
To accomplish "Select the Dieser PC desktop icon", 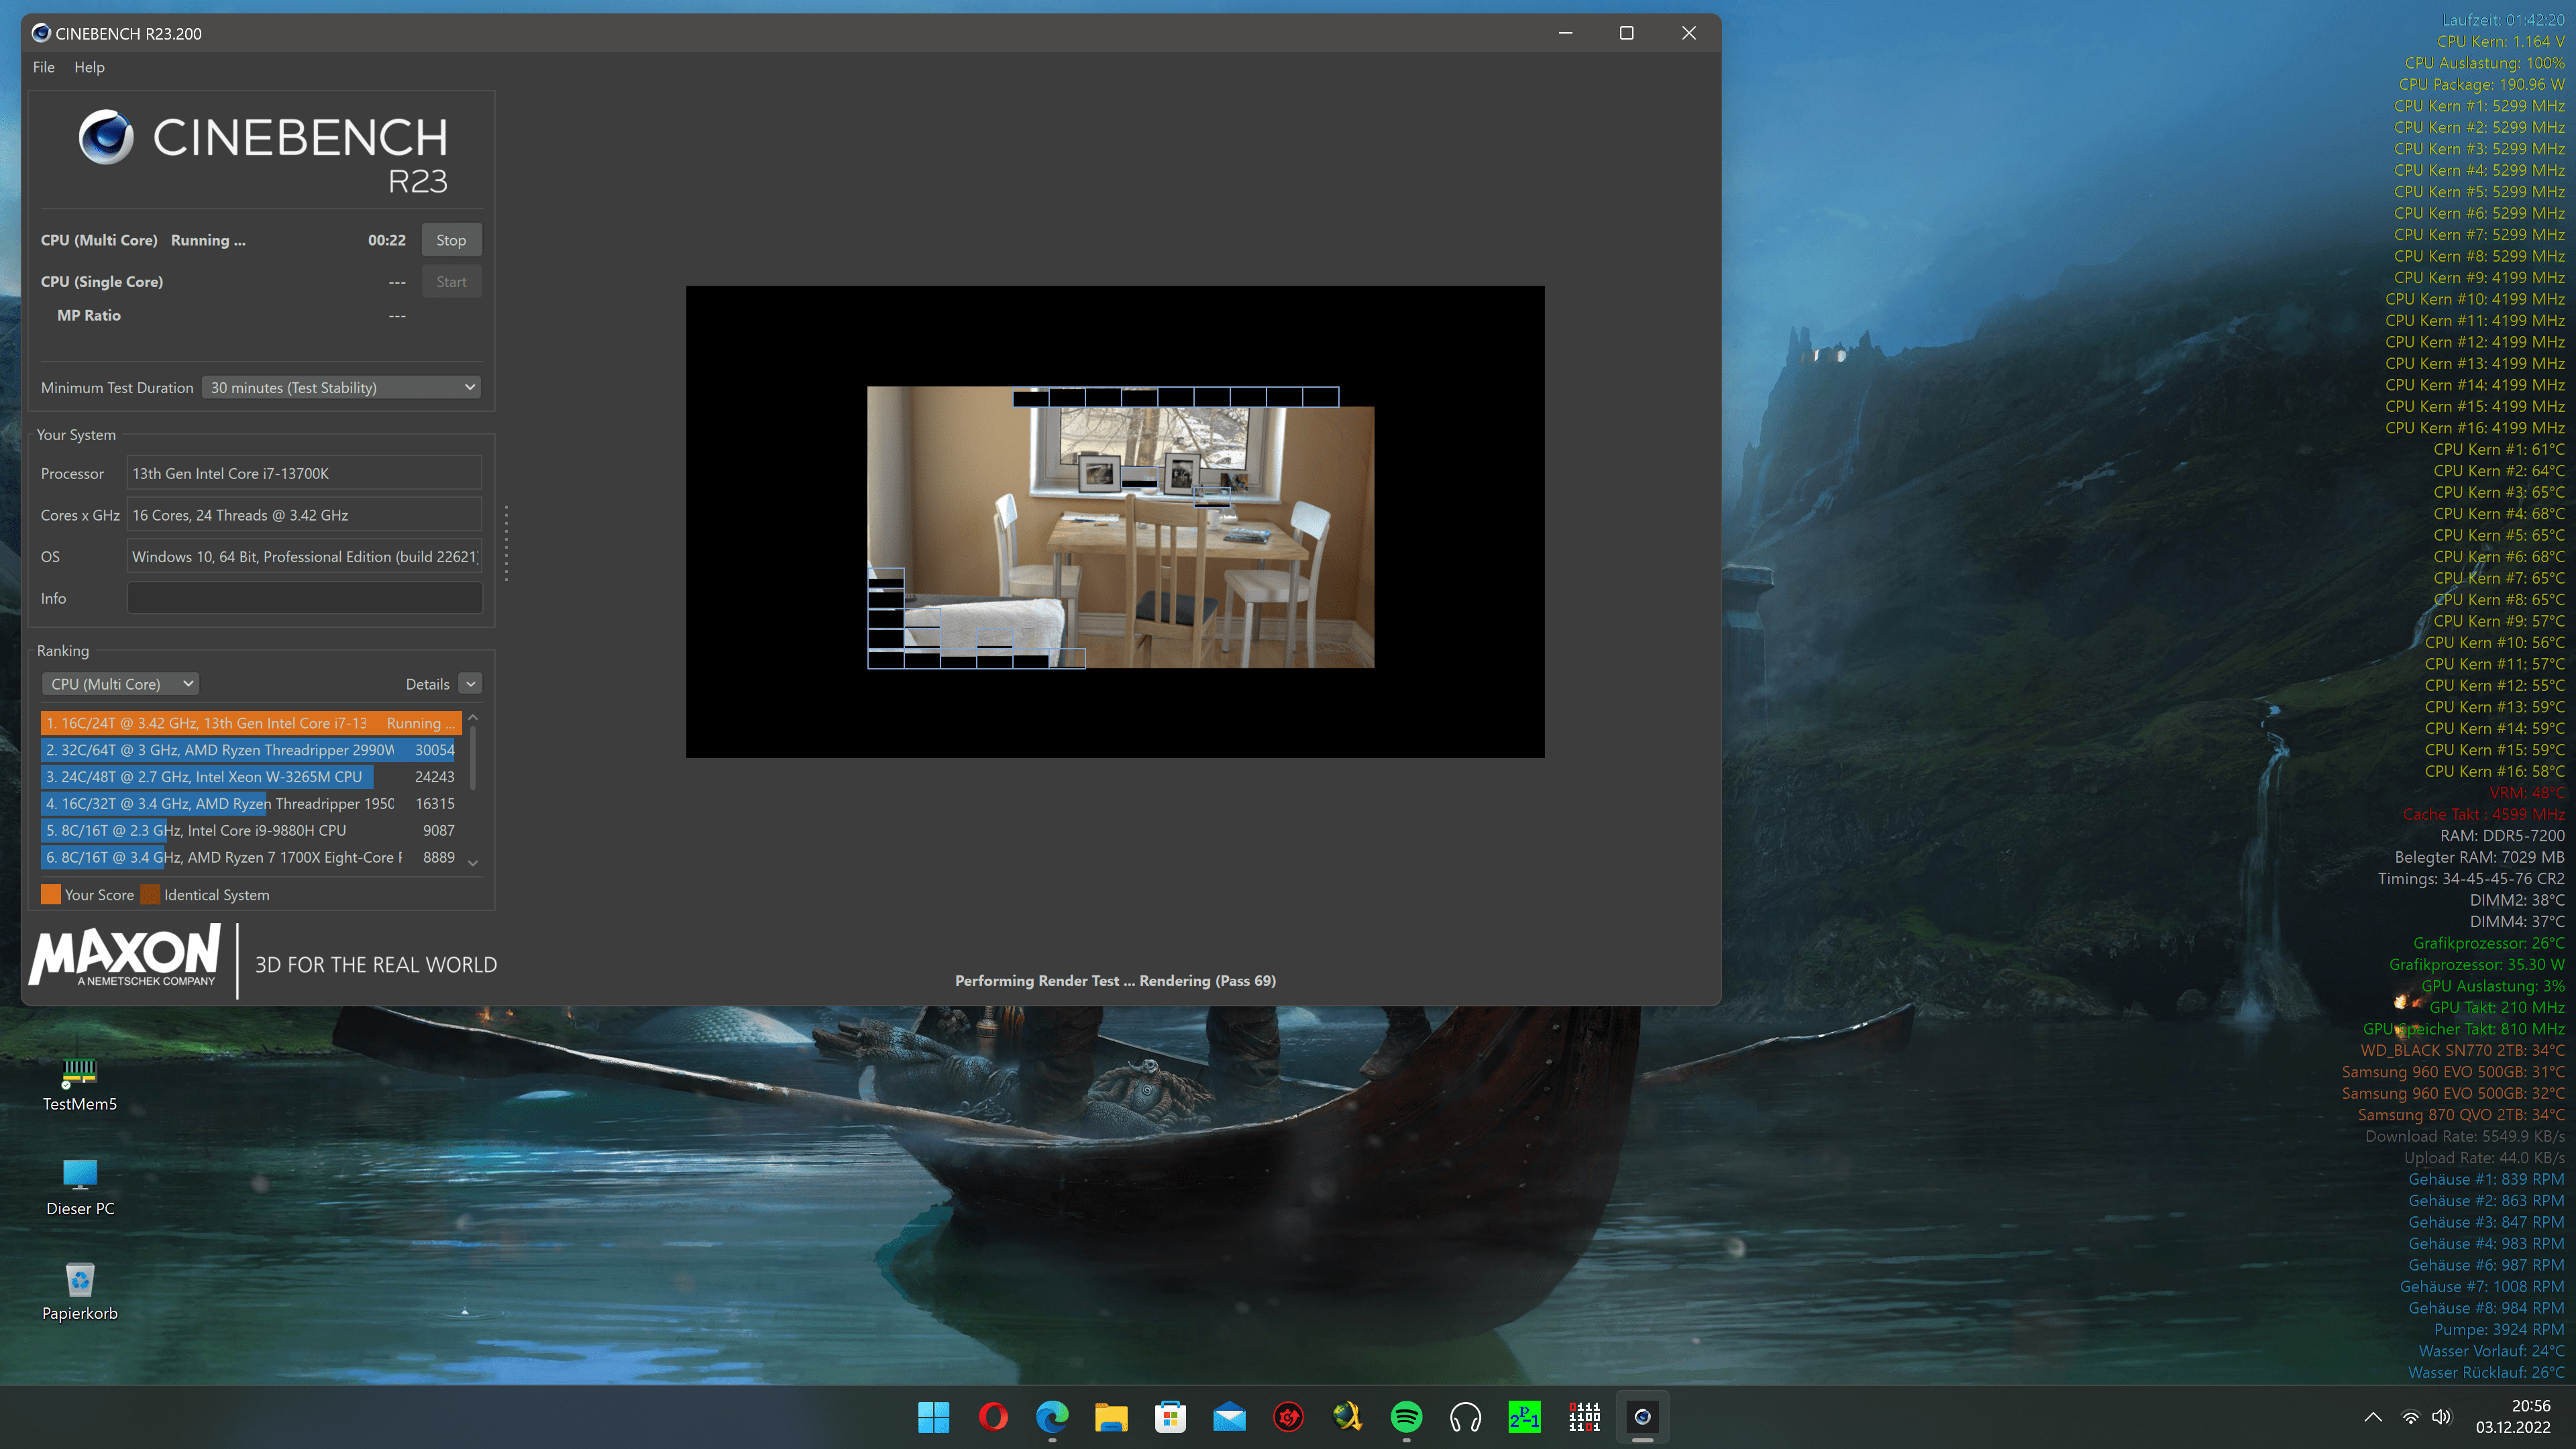I will click(x=80, y=1188).
